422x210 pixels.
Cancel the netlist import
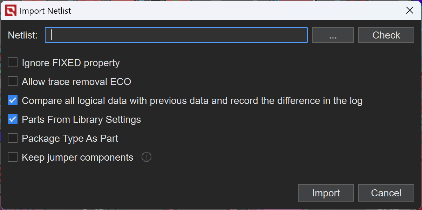coord(386,193)
